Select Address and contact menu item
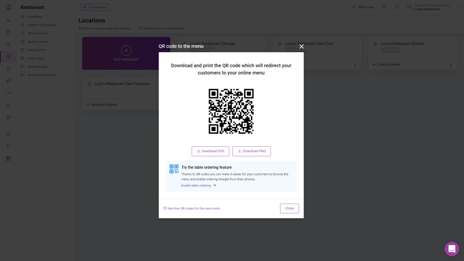The height and width of the screenshot is (261, 464). coord(42,25)
